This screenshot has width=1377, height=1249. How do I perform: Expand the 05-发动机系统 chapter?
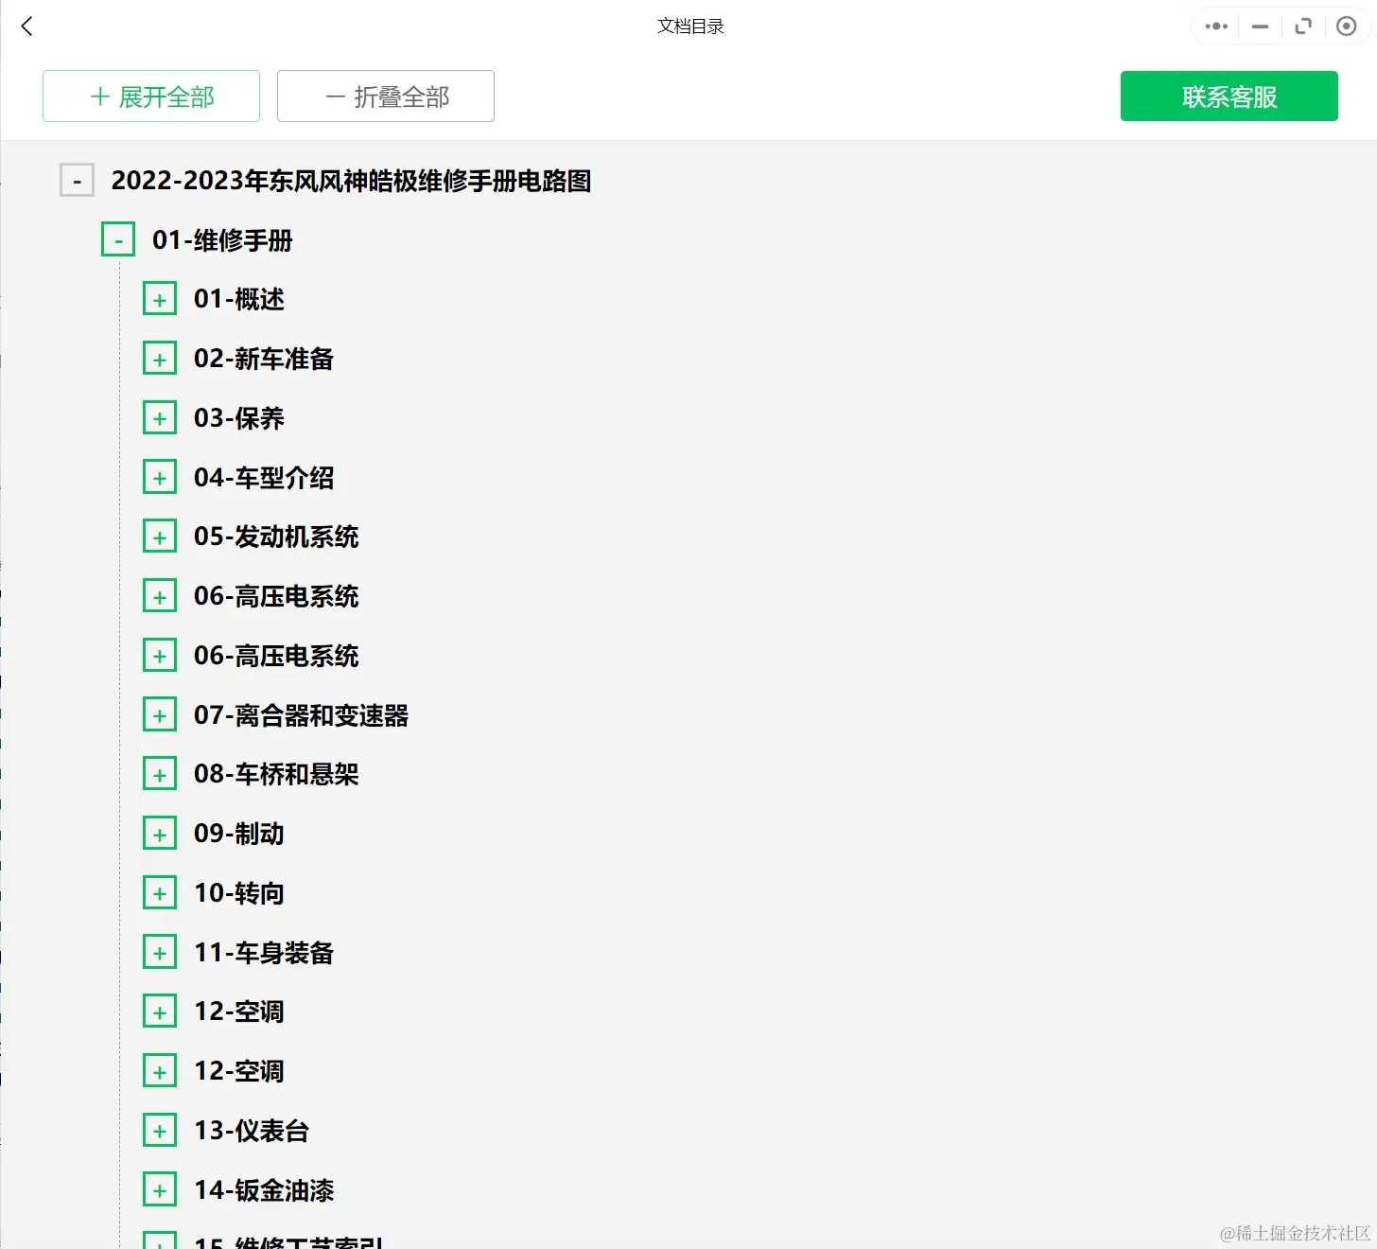click(160, 535)
